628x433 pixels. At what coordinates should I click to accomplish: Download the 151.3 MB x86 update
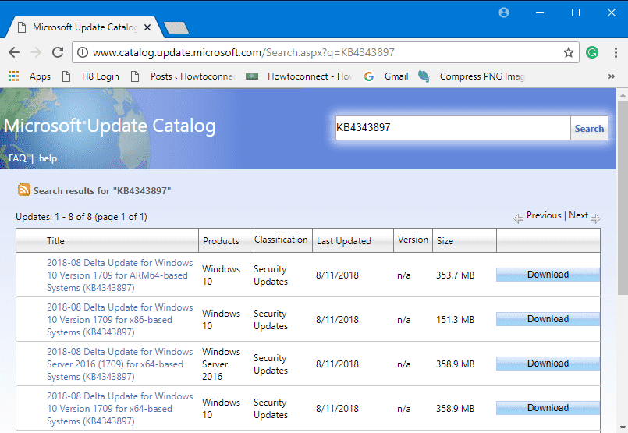(x=548, y=319)
